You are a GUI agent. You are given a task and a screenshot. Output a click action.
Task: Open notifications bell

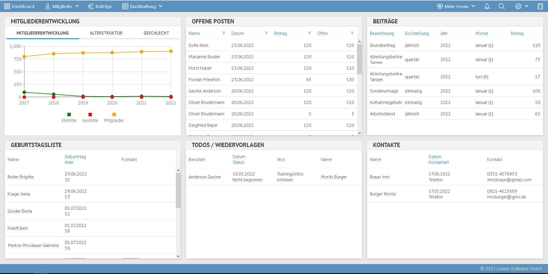pos(487,6)
